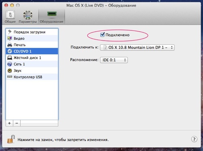The height and width of the screenshot is (151, 203).
Task: Close the window with red button
Action: 6,5
